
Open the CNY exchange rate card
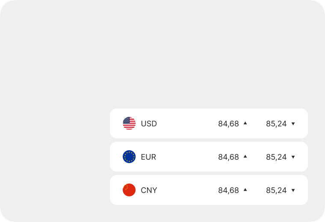point(184,190)
